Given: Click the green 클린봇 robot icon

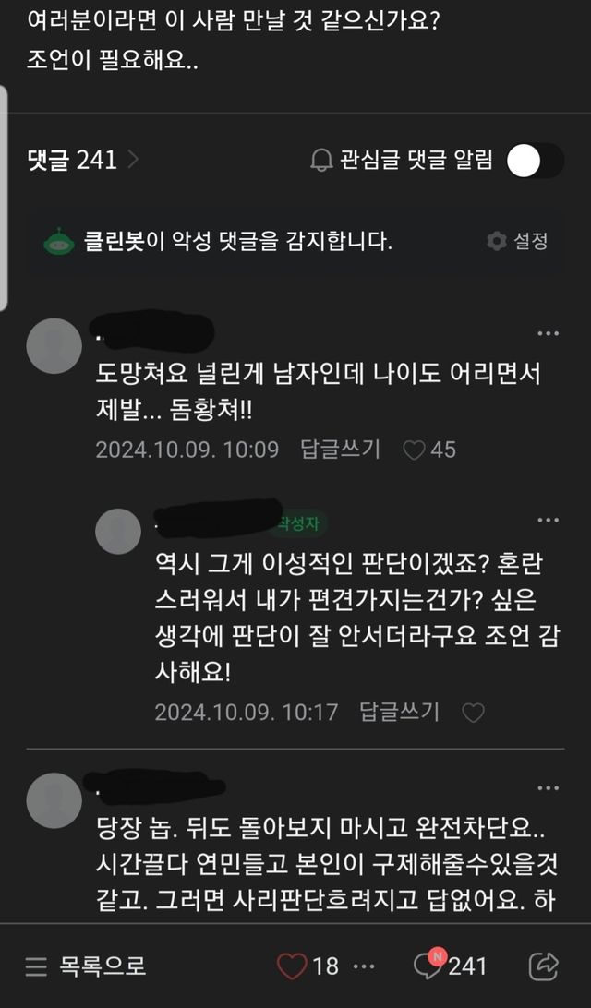Looking at the screenshot, I should [x=58, y=242].
